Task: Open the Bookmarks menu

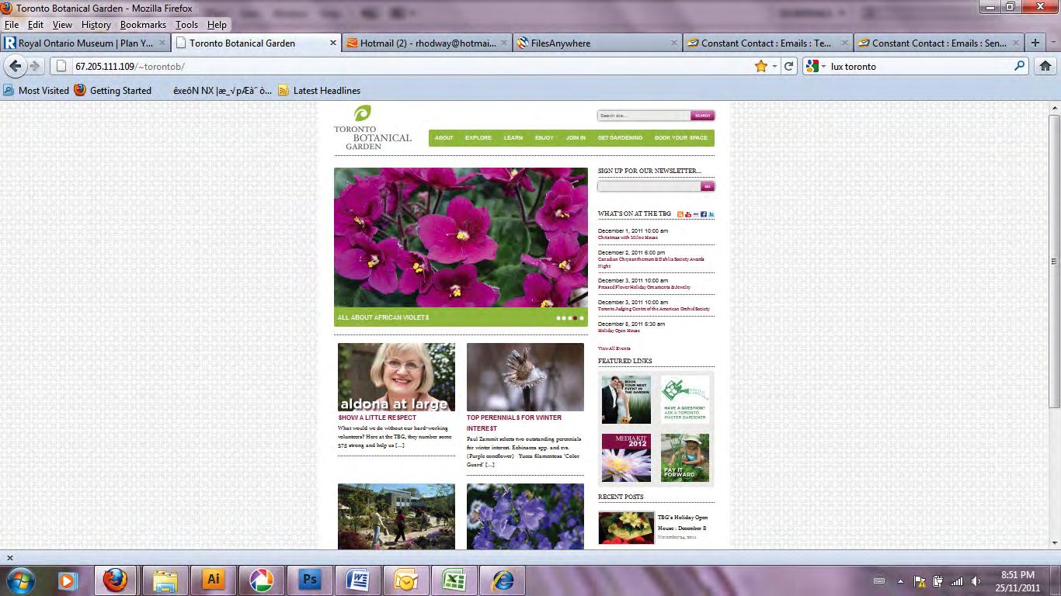Action: [x=143, y=25]
